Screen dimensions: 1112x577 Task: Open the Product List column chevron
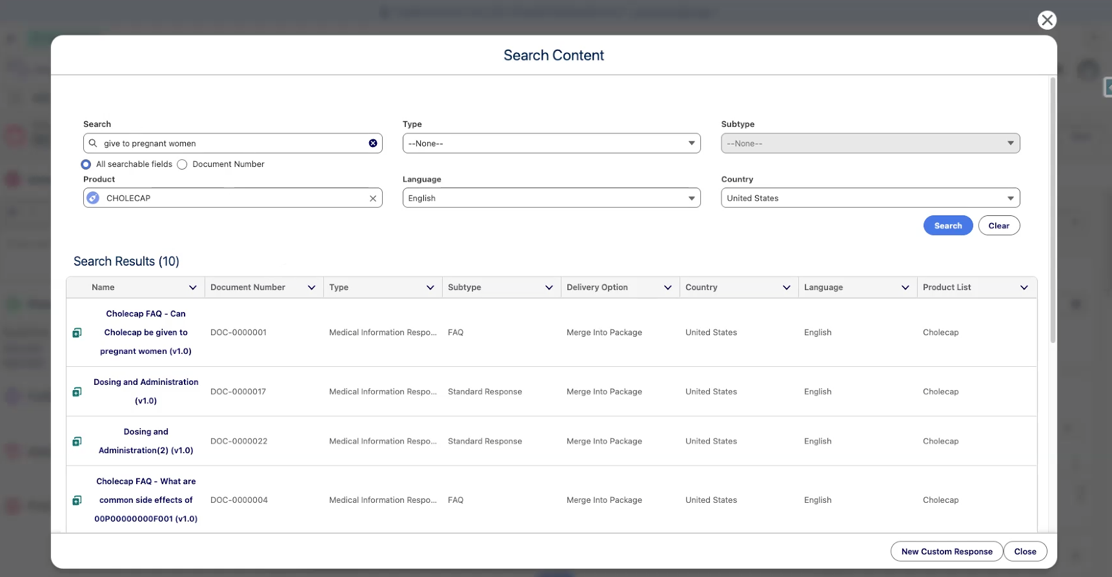(x=1024, y=288)
